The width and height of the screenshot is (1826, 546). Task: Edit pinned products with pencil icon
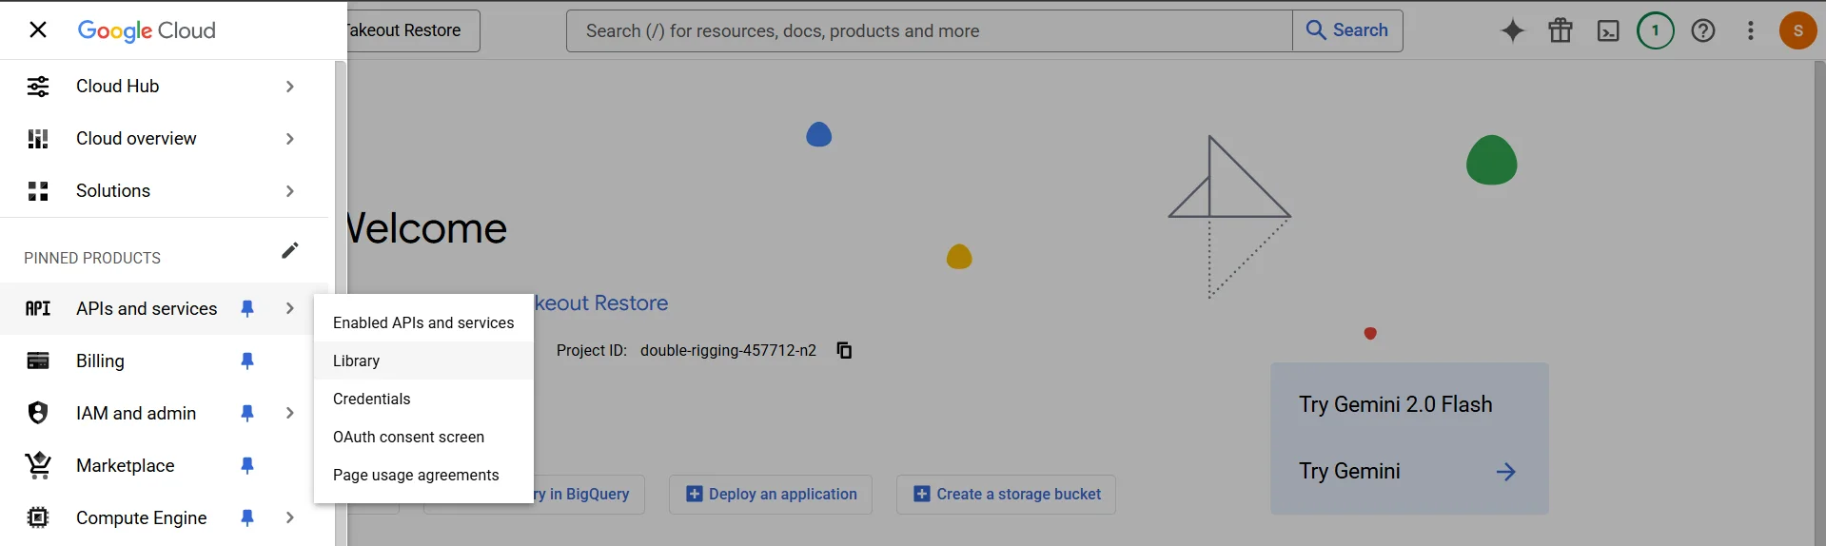290,250
